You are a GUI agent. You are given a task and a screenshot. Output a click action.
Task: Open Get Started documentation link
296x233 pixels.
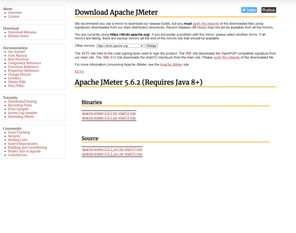16,52
